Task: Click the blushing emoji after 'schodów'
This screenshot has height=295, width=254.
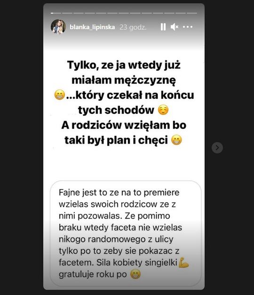Action: pyautogui.click(x=163, y=110)
